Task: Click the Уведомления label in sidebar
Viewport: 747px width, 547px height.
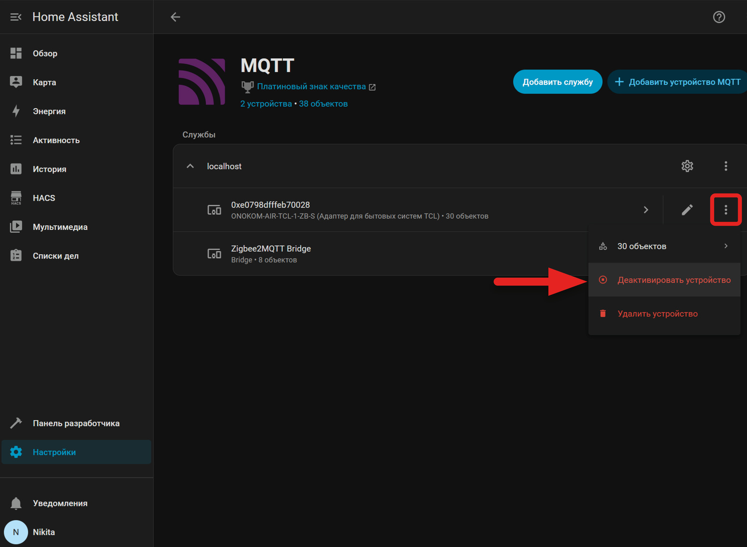Action: 60,503
